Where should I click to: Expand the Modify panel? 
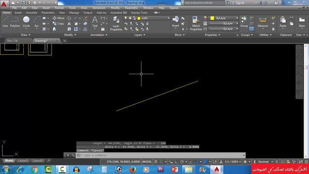click(70, 35)
